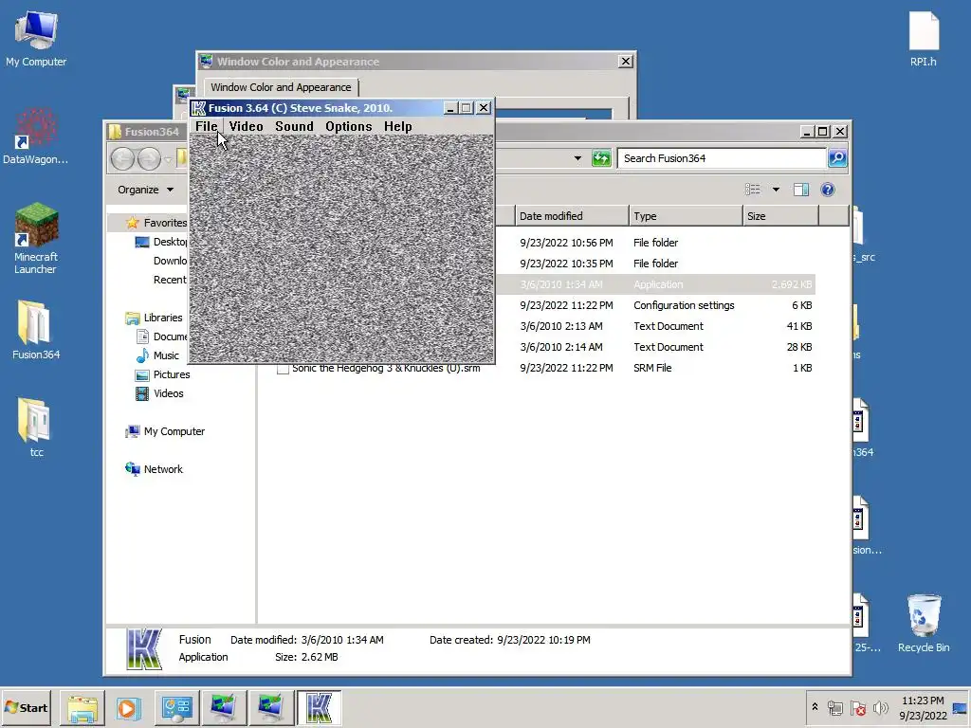
Task: Expand the Organize dropdown
Action: pos(145,190)
